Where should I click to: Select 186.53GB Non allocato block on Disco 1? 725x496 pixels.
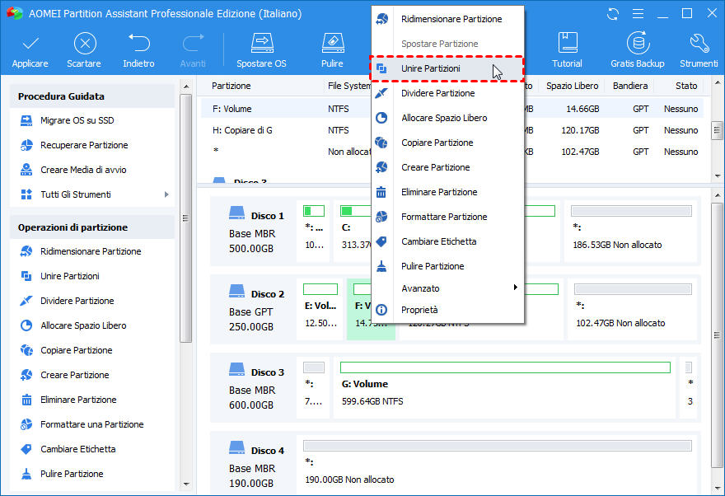[x=631, y=232]
